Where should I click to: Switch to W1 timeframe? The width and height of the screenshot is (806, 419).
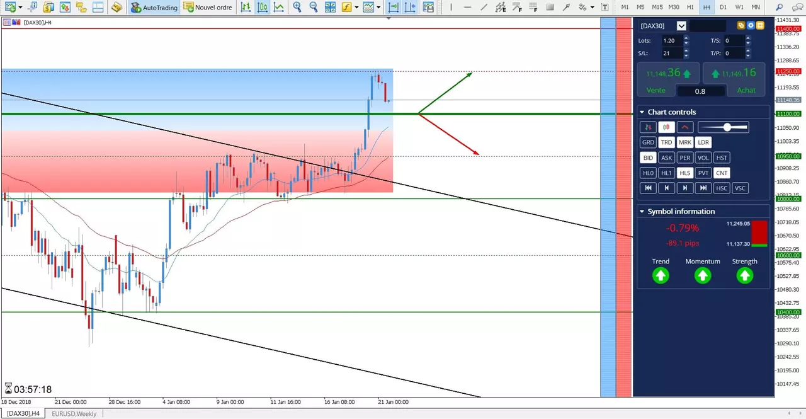click(x=739, y=8)
